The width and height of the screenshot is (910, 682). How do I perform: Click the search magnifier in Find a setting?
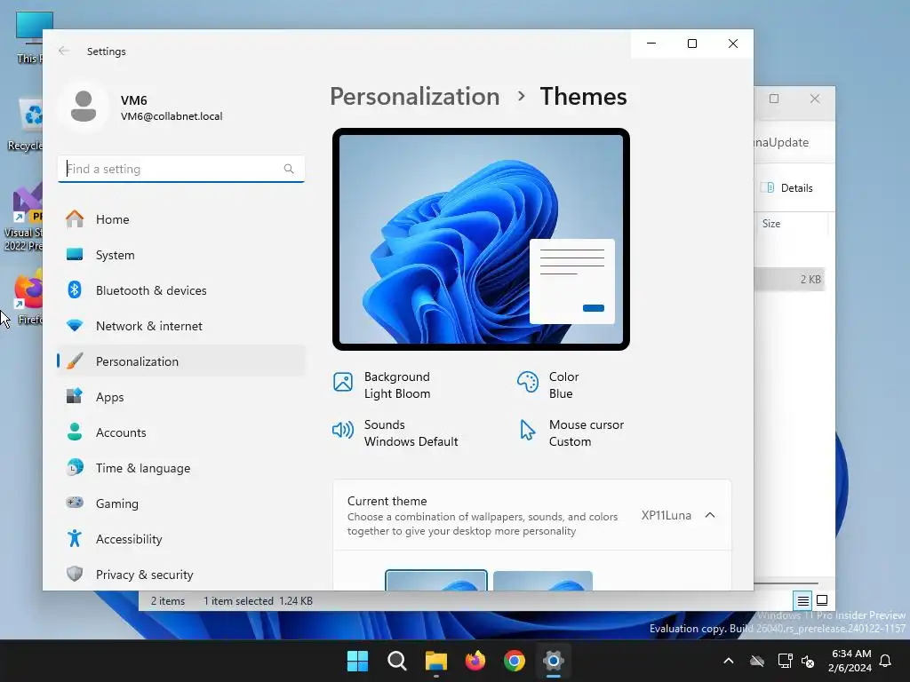click(289, 169)
